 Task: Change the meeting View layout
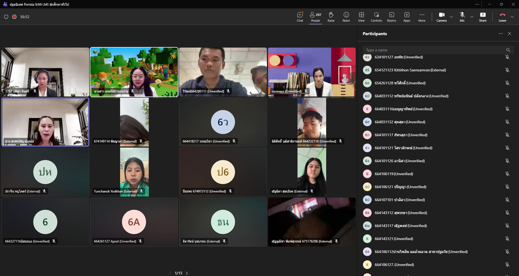pyautogui.click(x=361, y=17)
